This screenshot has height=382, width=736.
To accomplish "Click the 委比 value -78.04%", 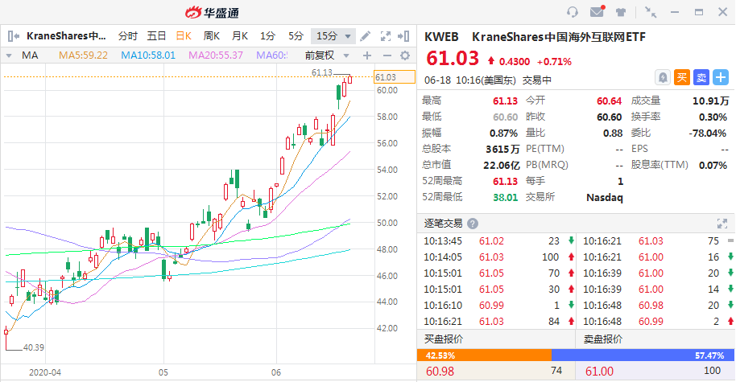I will [707, 133].
